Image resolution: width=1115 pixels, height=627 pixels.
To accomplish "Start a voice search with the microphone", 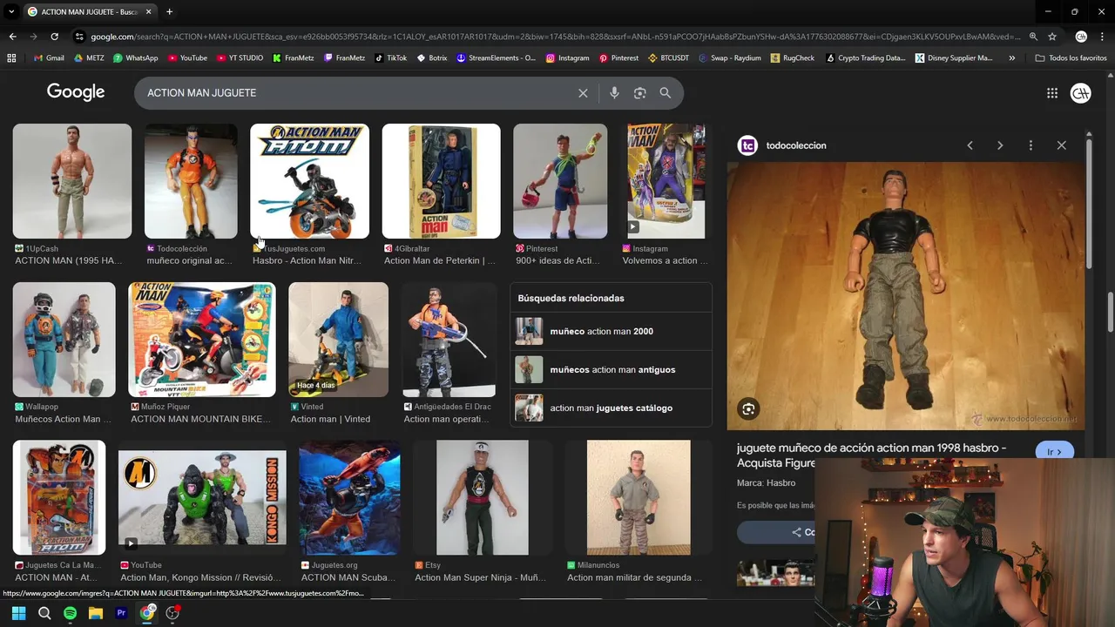I will tap(614, 93).
